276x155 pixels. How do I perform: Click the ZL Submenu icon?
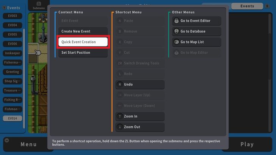pyautogui.click(x=38, y=5)
